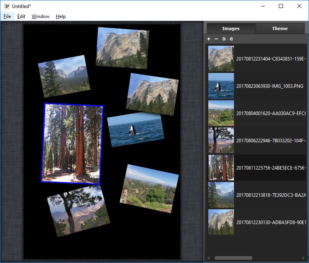Minimize the Untitled window
The width and height of the screenshot is (309, 263).
tap(263, 6)
